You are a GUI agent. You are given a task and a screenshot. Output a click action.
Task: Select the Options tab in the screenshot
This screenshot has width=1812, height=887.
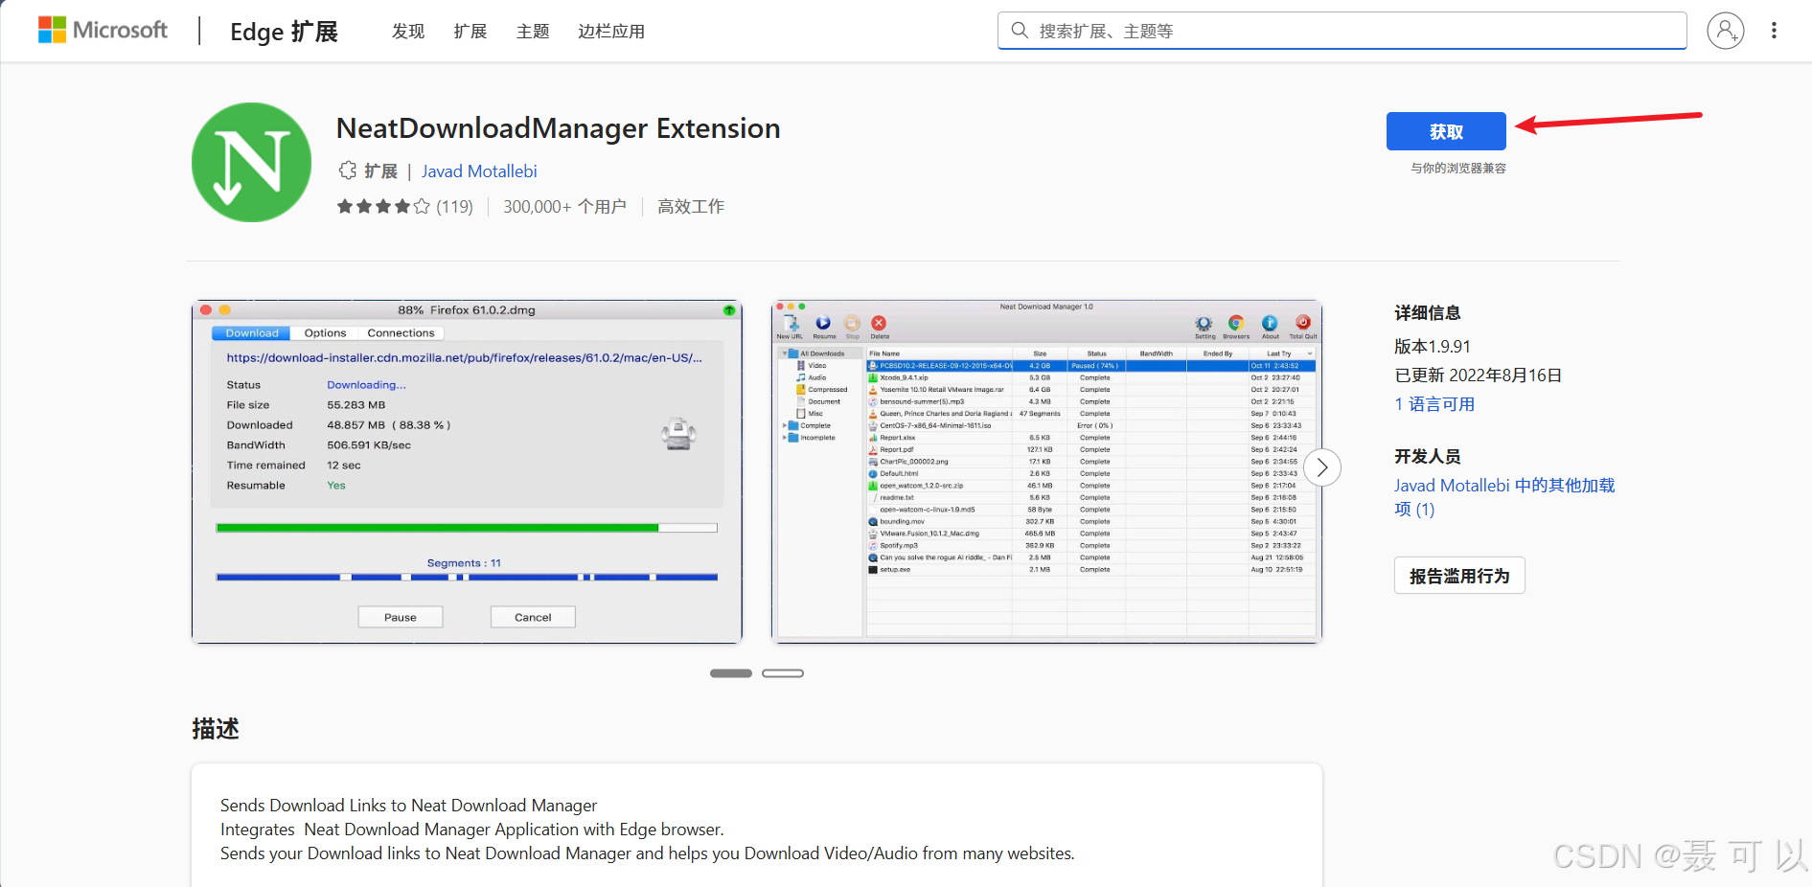coord(325,333)
